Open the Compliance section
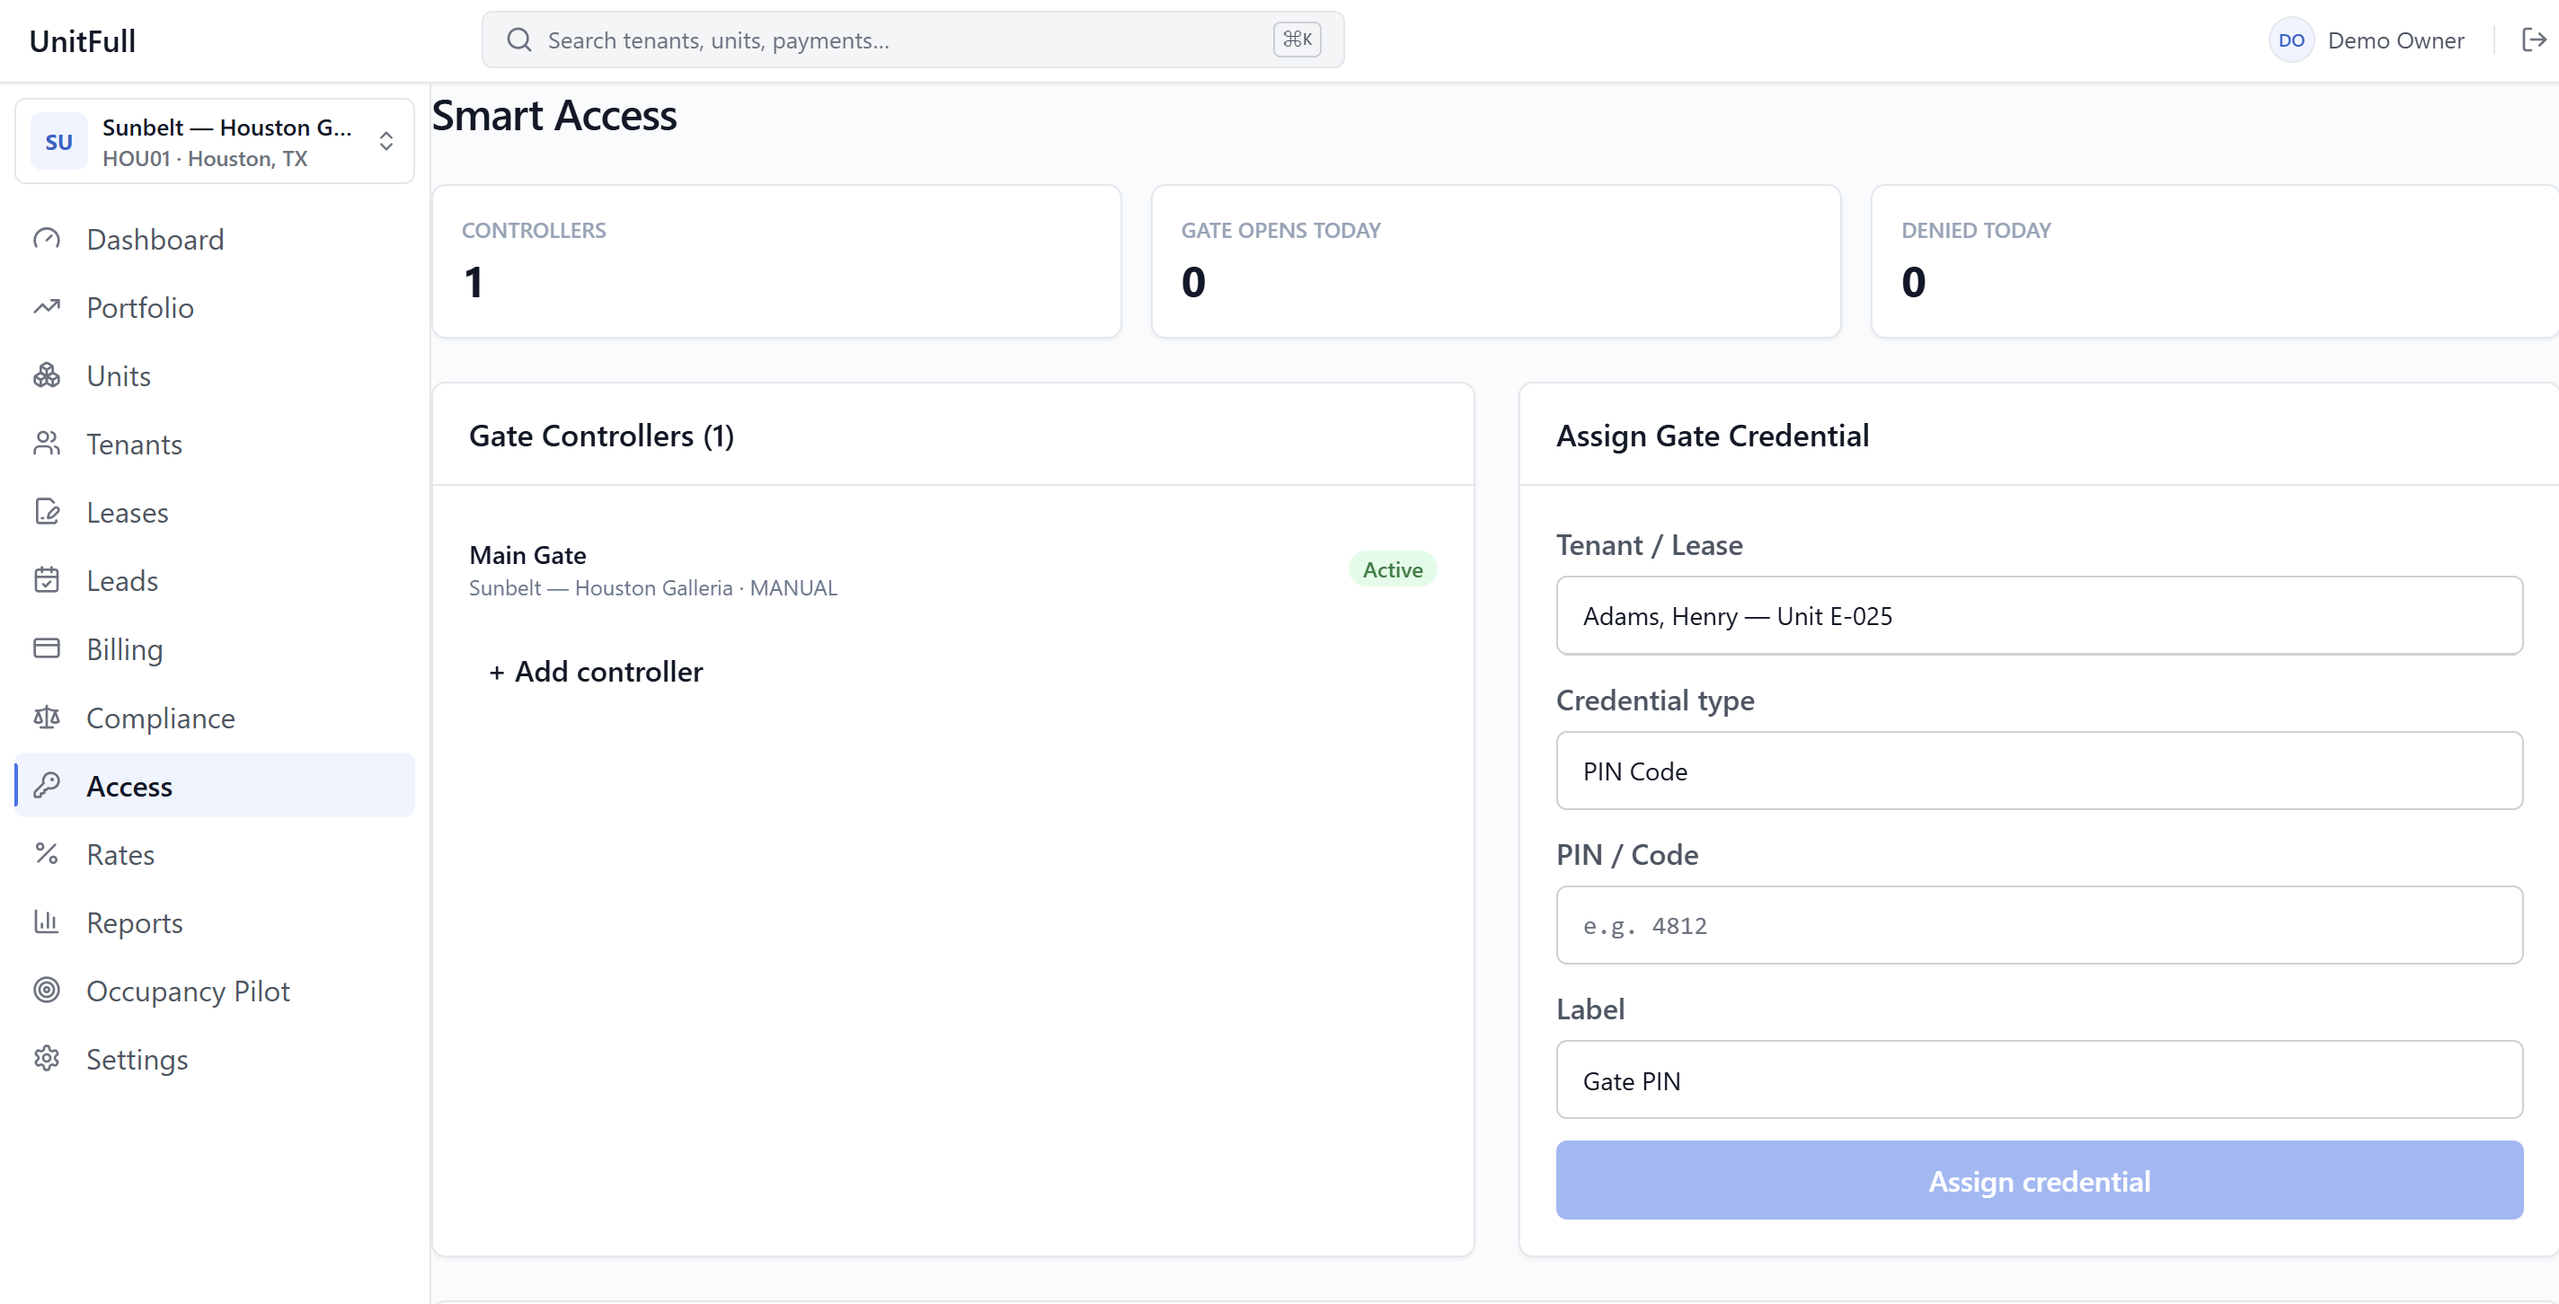 click(x=215, y=717)
